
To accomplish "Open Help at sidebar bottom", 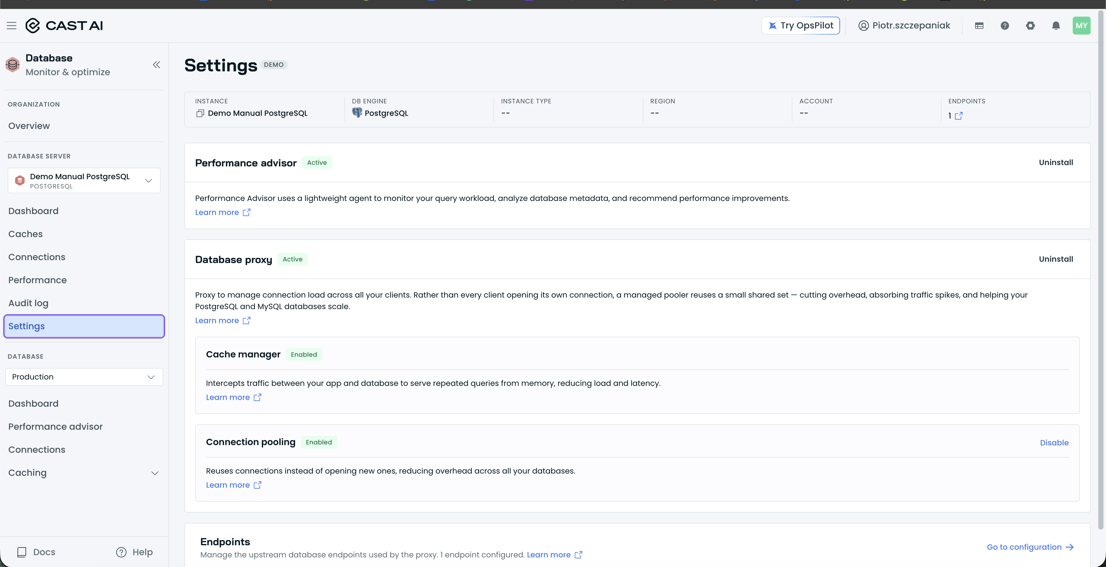I will (134, 552).
